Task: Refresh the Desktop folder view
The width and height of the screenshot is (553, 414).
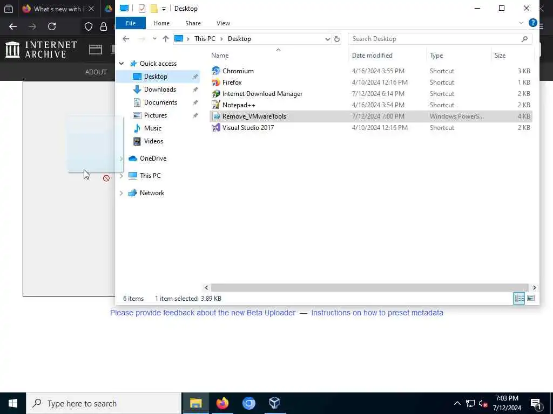Action: pos(337,39)
